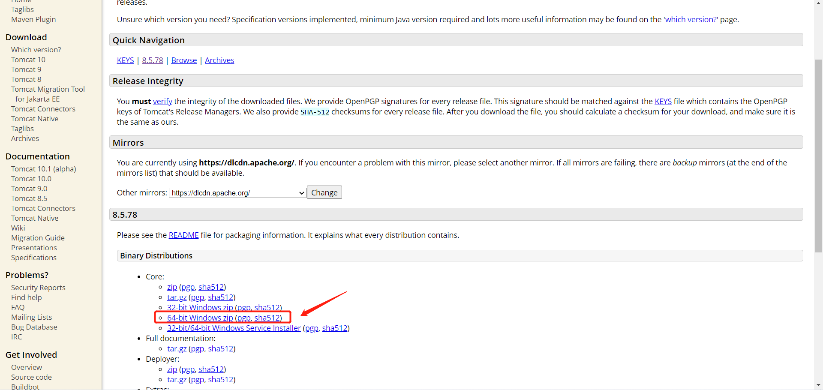The width and height of the screenshot is (823, 390).
Task: Open the top sidebar Taglibs link
Action: pos(22,9)
